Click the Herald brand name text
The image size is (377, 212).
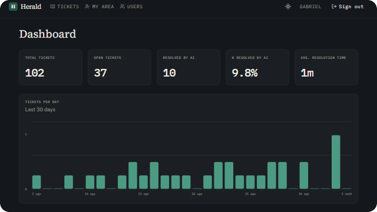pos(31,6)
